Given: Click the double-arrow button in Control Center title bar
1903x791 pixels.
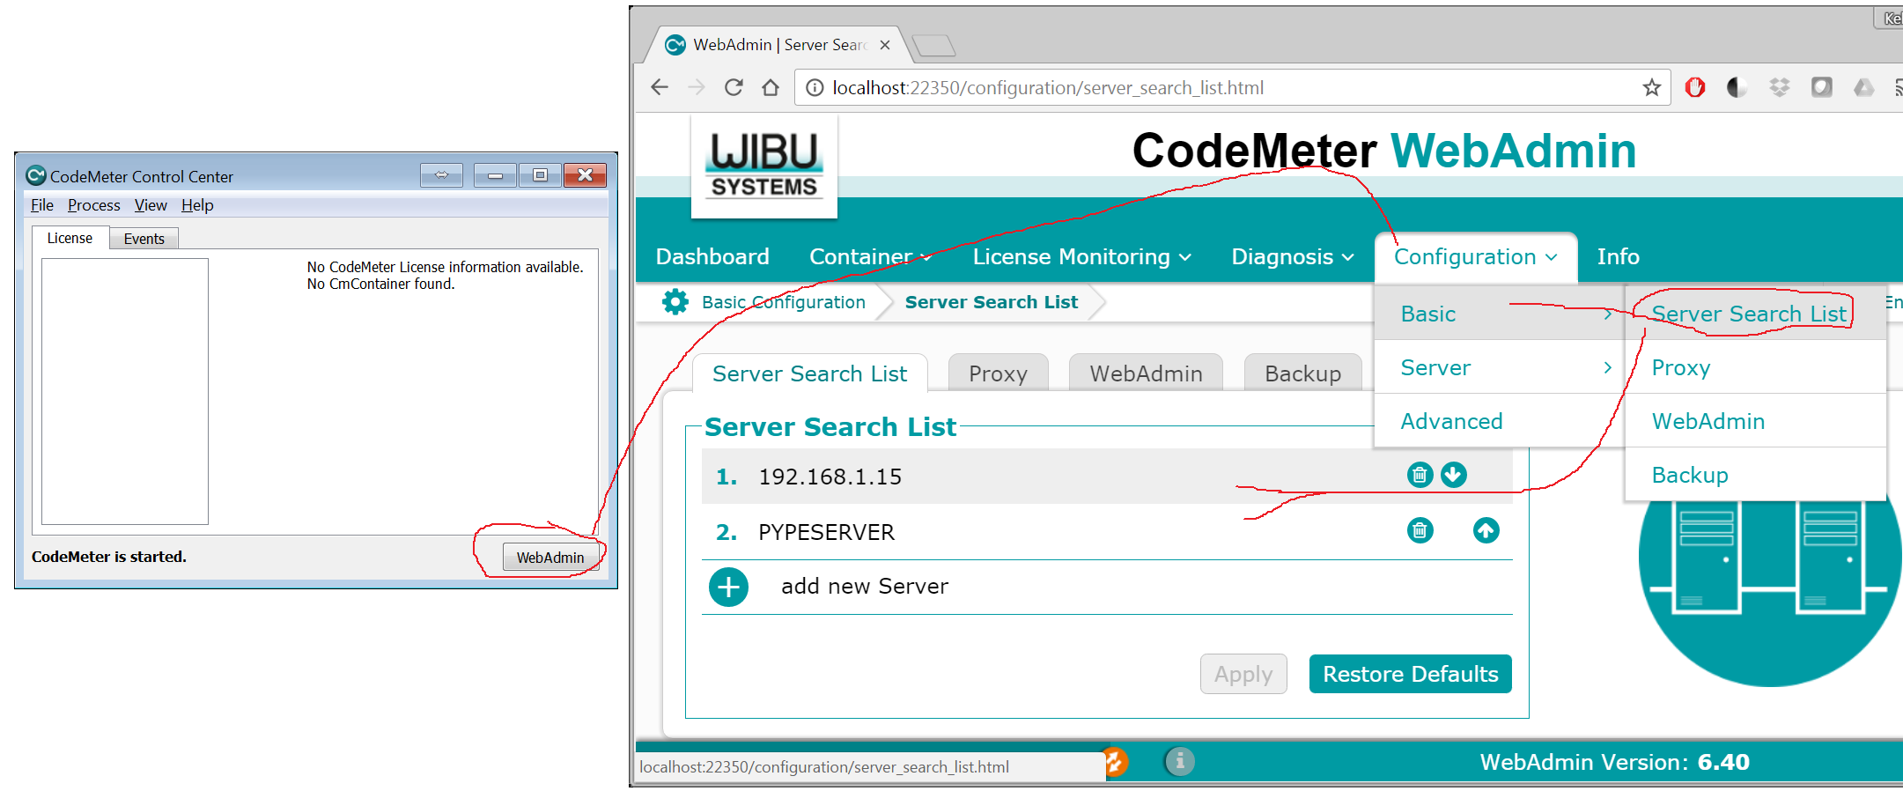Looking at the screenshot, I should [441, 175].
